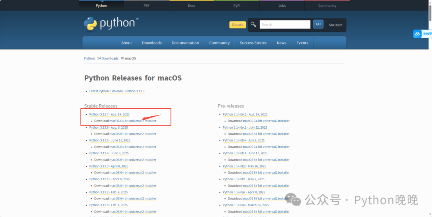
Task: Open Python 3.14.0rc1 - July 22, 2025 pre-release
Action: tap(245, 127)
